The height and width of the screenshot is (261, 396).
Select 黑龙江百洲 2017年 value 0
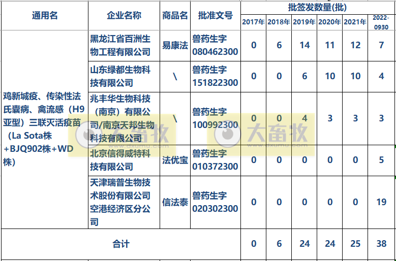point(254,46)
